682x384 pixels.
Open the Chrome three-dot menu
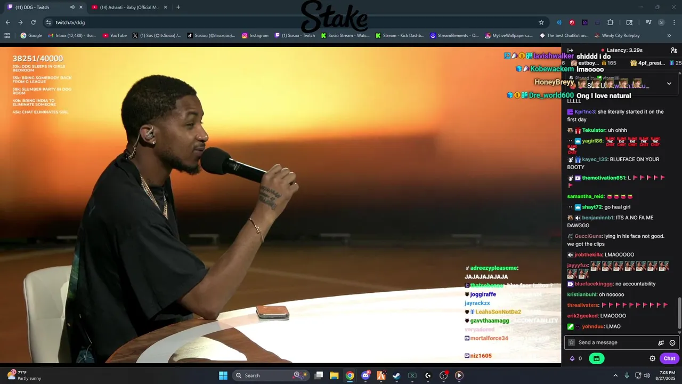(x=674, y=22)
